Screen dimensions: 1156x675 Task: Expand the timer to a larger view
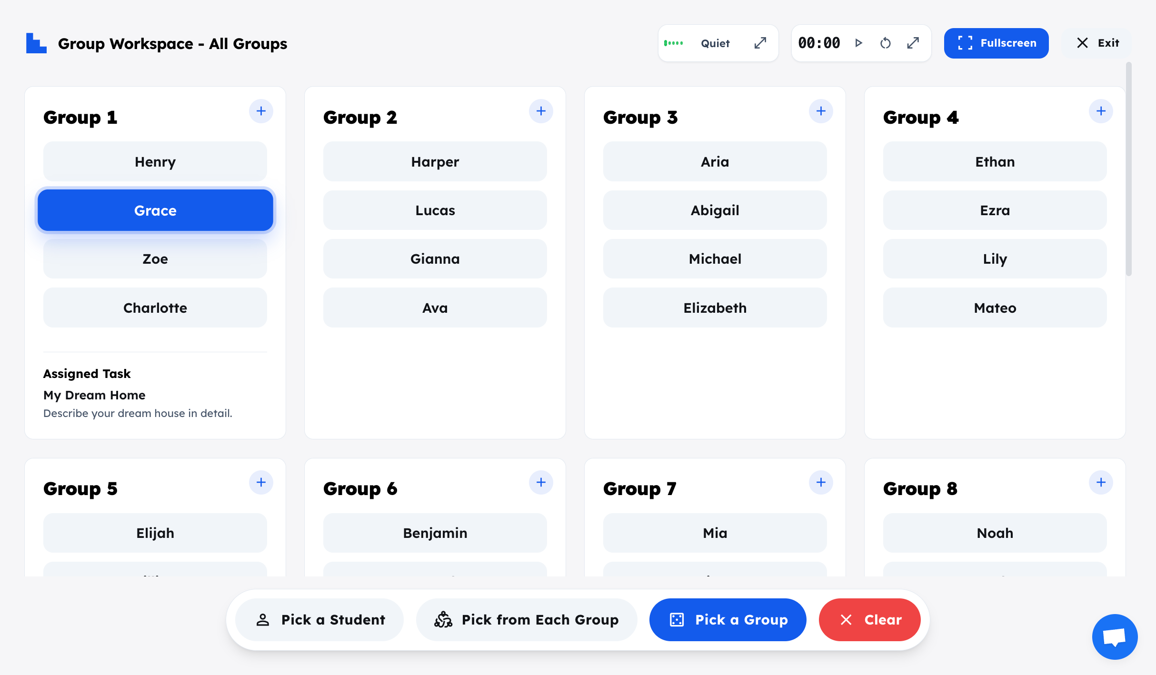pyautogui.click(x=913, y=43)
